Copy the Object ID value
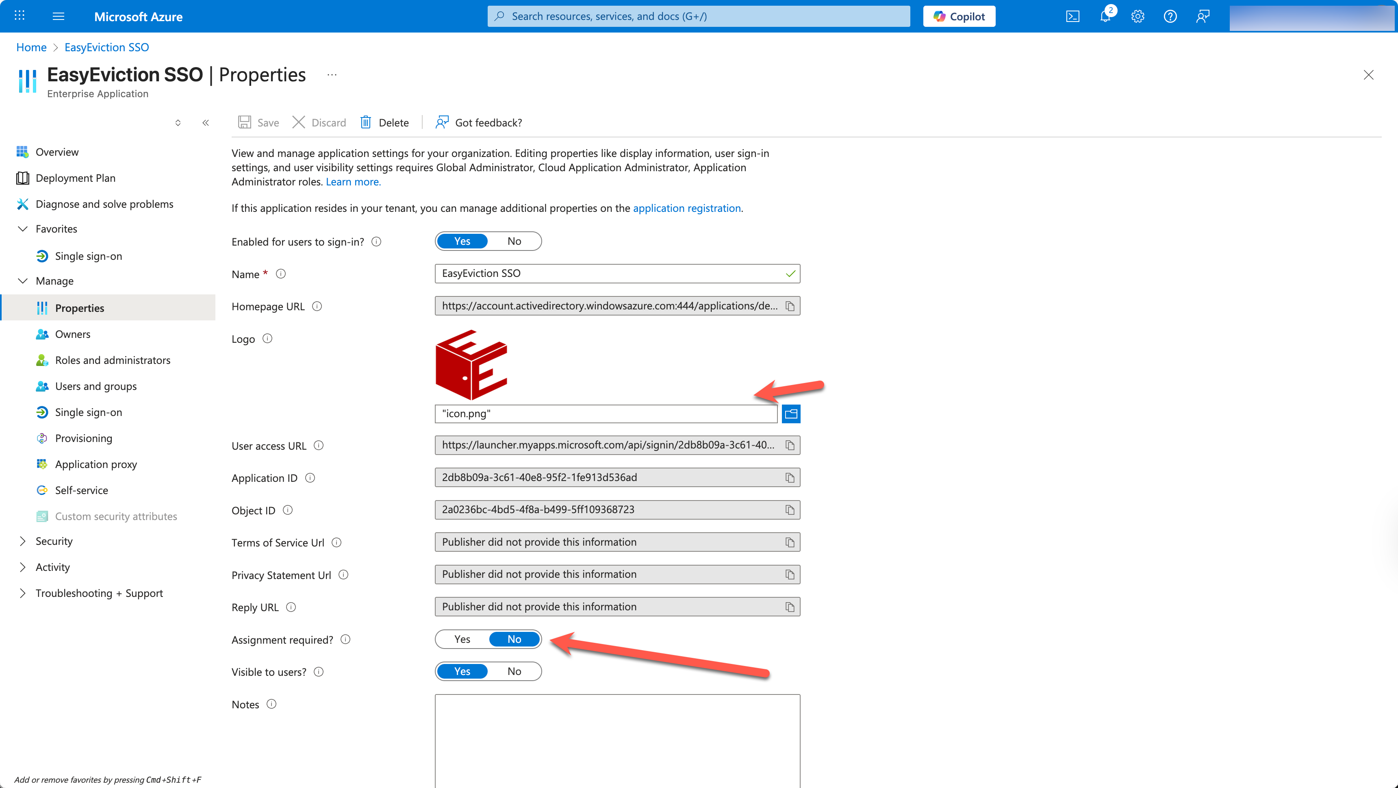The height and width of the screenshot is (788, 1398). [790, 510]
